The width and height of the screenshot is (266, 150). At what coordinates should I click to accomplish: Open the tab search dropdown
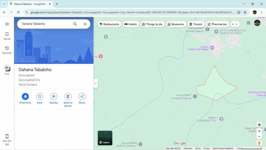(x=4, y=4)
